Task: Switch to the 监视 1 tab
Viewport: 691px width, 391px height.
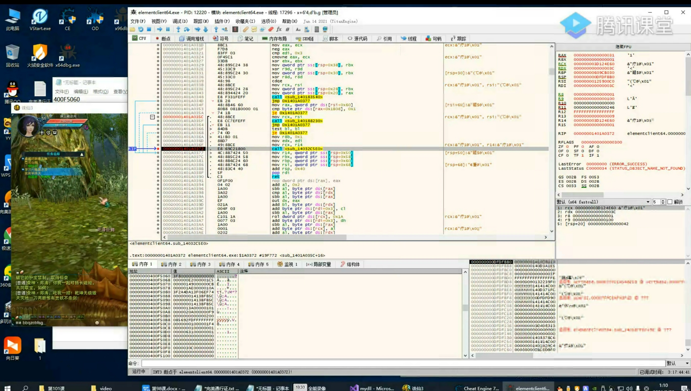Action: pos(287,264)
